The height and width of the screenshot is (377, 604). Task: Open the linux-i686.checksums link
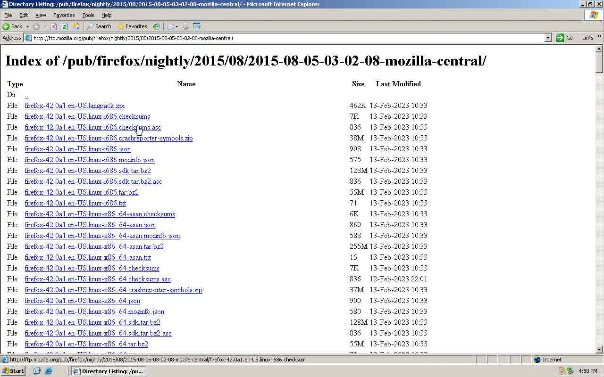[x=87, y=116]
